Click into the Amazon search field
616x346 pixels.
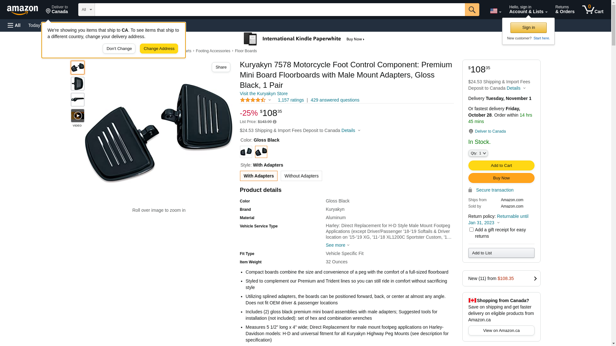[280, 10]
